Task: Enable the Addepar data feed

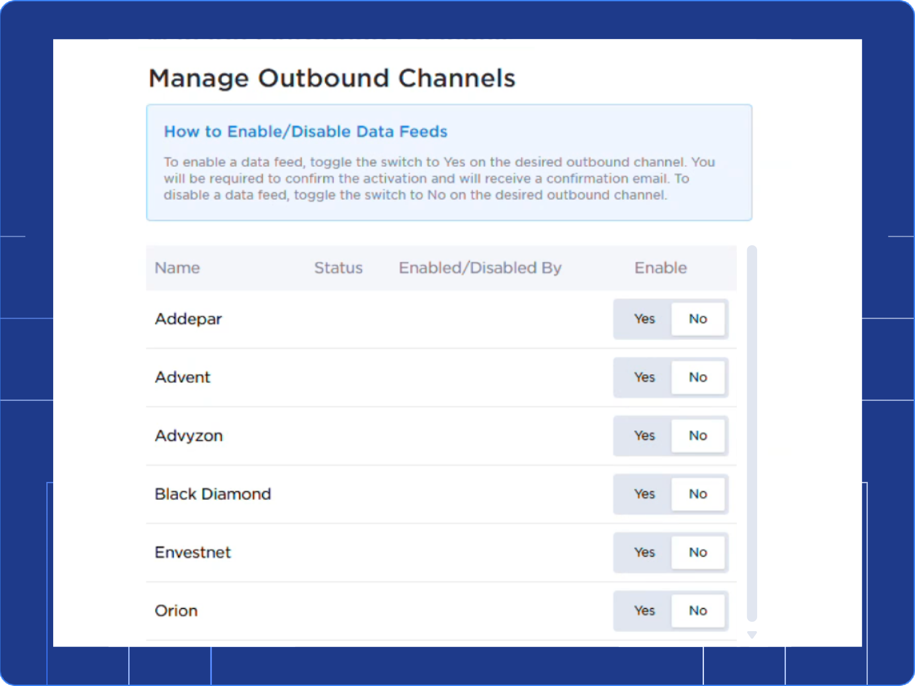Action: [644, 319]
